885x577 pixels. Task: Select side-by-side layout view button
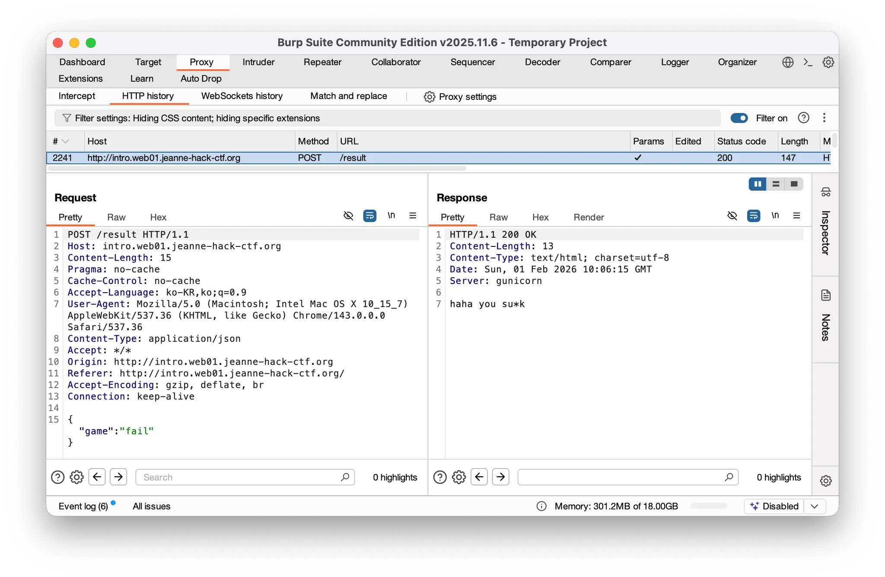[x=758, y=184]
